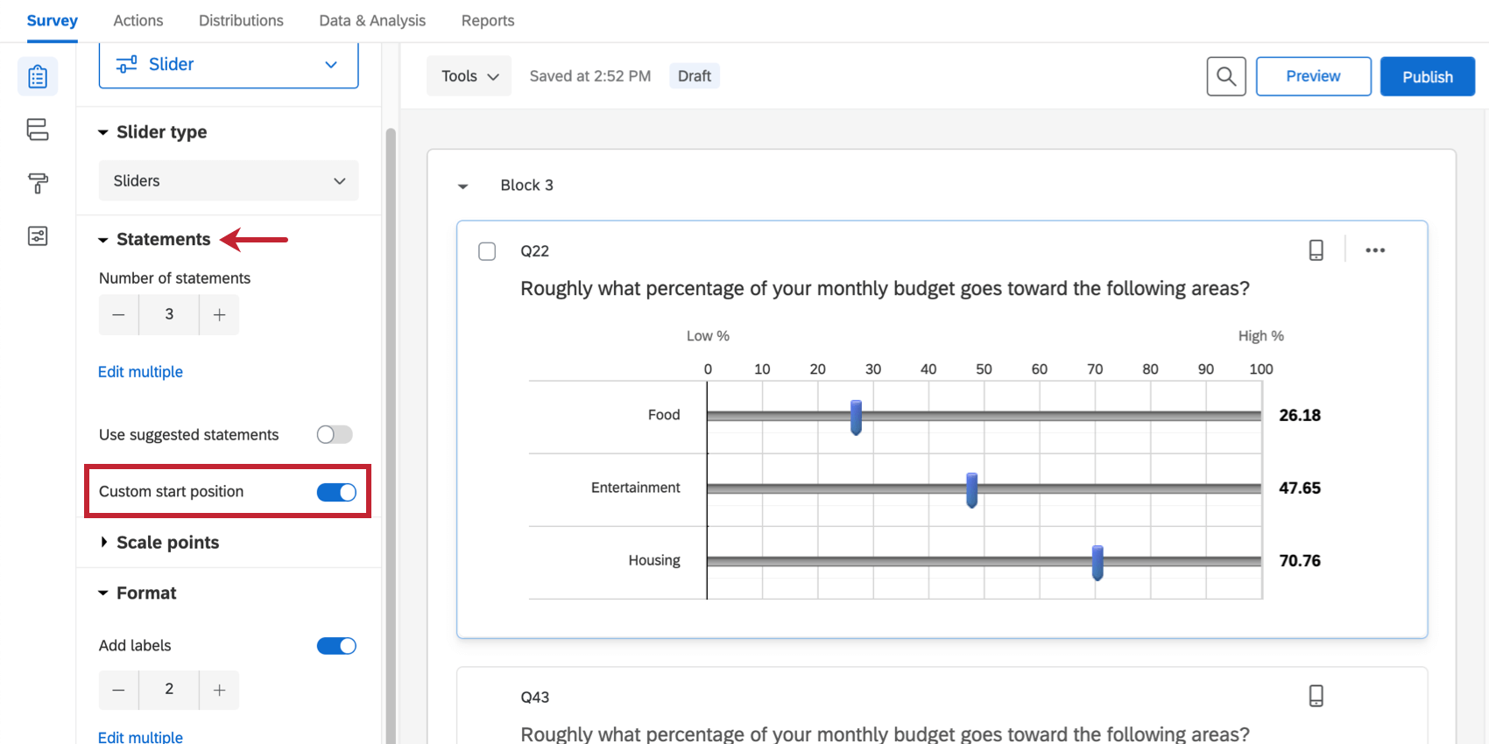Image resolution: width=1489 pixels, height=744 pixels.
Task: Check the Q22 question checkbox
Action: (x=487, y=251)
